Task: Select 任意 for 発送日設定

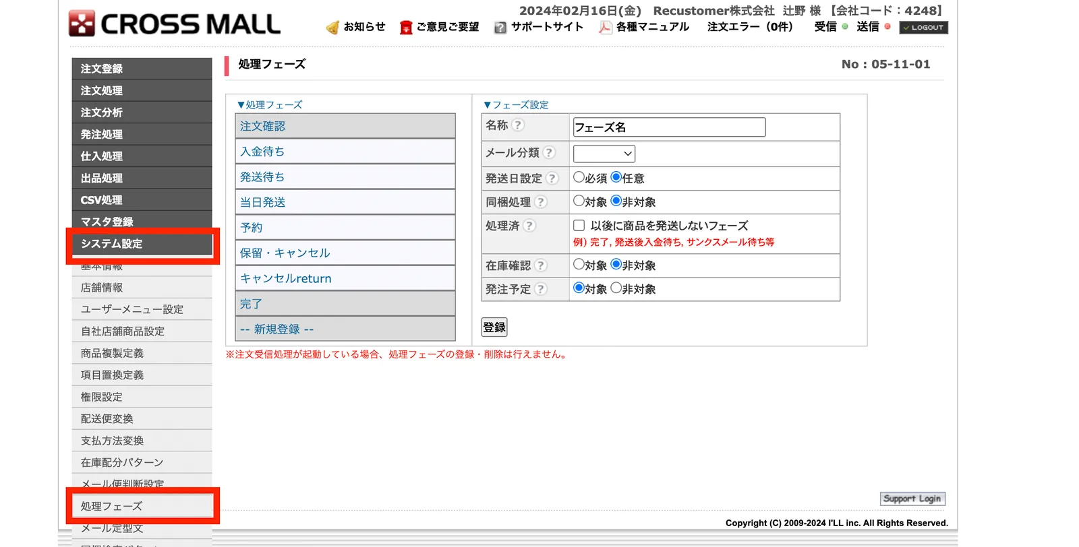Action: point(616,177)
